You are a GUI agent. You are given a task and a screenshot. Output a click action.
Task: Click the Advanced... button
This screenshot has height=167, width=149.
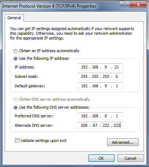tap(123, 142)
